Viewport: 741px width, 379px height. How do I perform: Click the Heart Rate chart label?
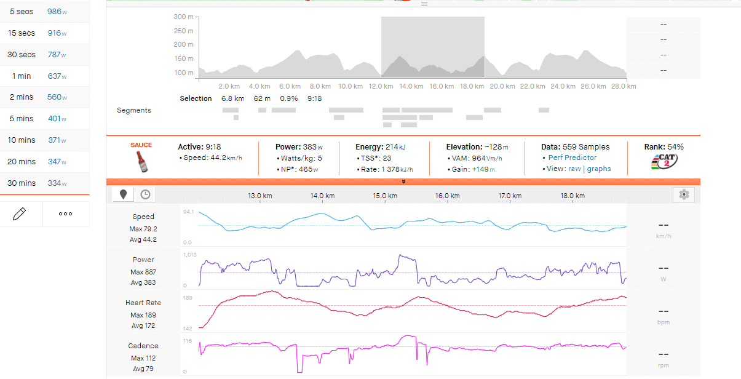coord(143,303)
